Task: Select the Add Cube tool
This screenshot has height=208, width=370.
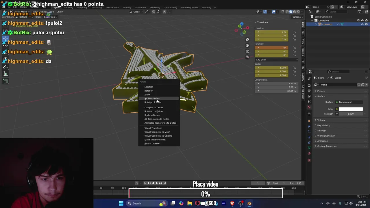Action: 5,81
